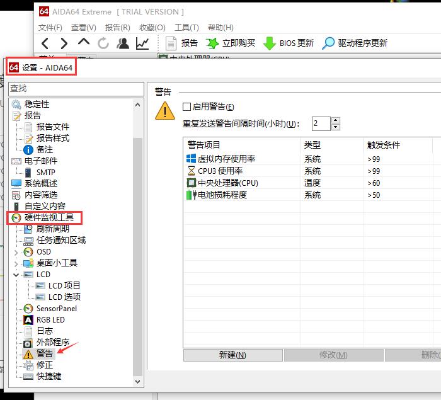This screenshot has width=441, height=400.
Task: Open the graph chart toolbar icon
Action: coord(142,43)
